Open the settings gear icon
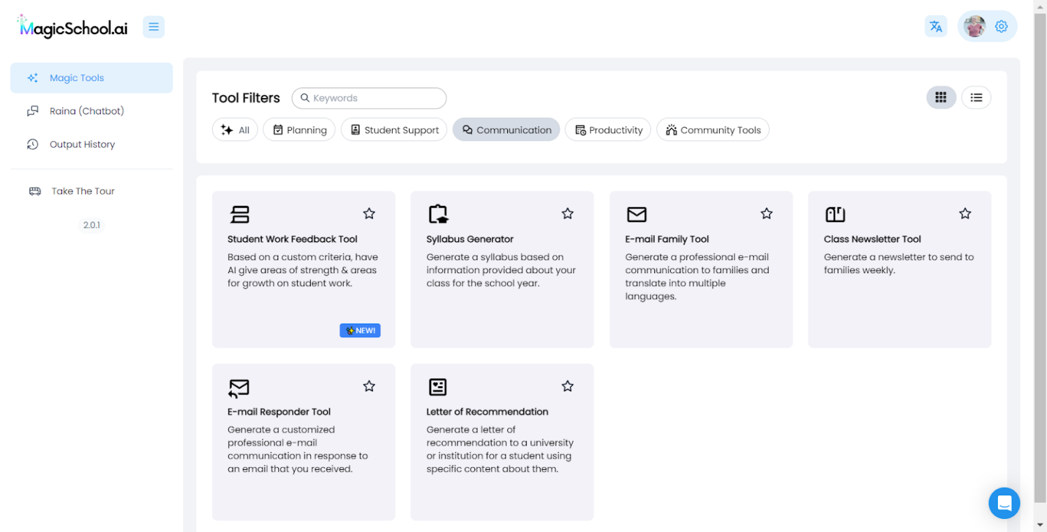 (1001, 27)
